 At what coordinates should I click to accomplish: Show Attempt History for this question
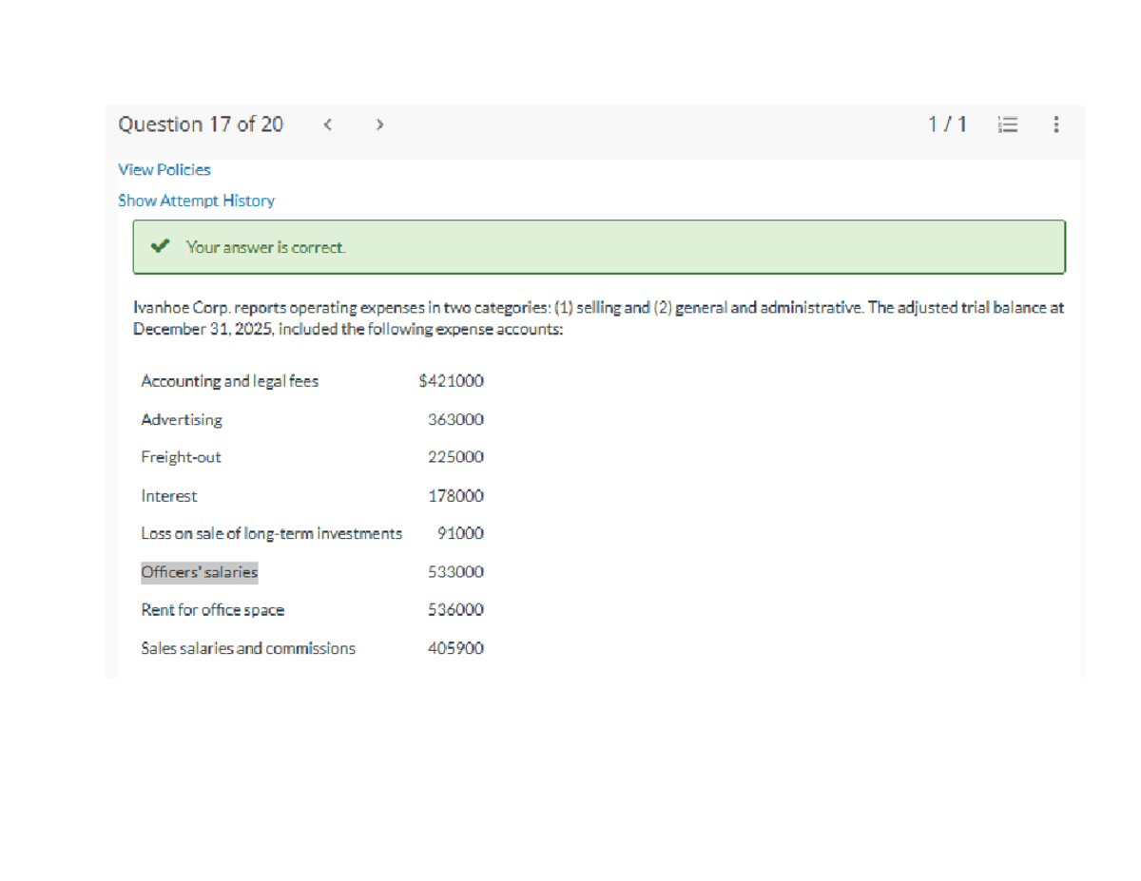(x=196, y=201)
